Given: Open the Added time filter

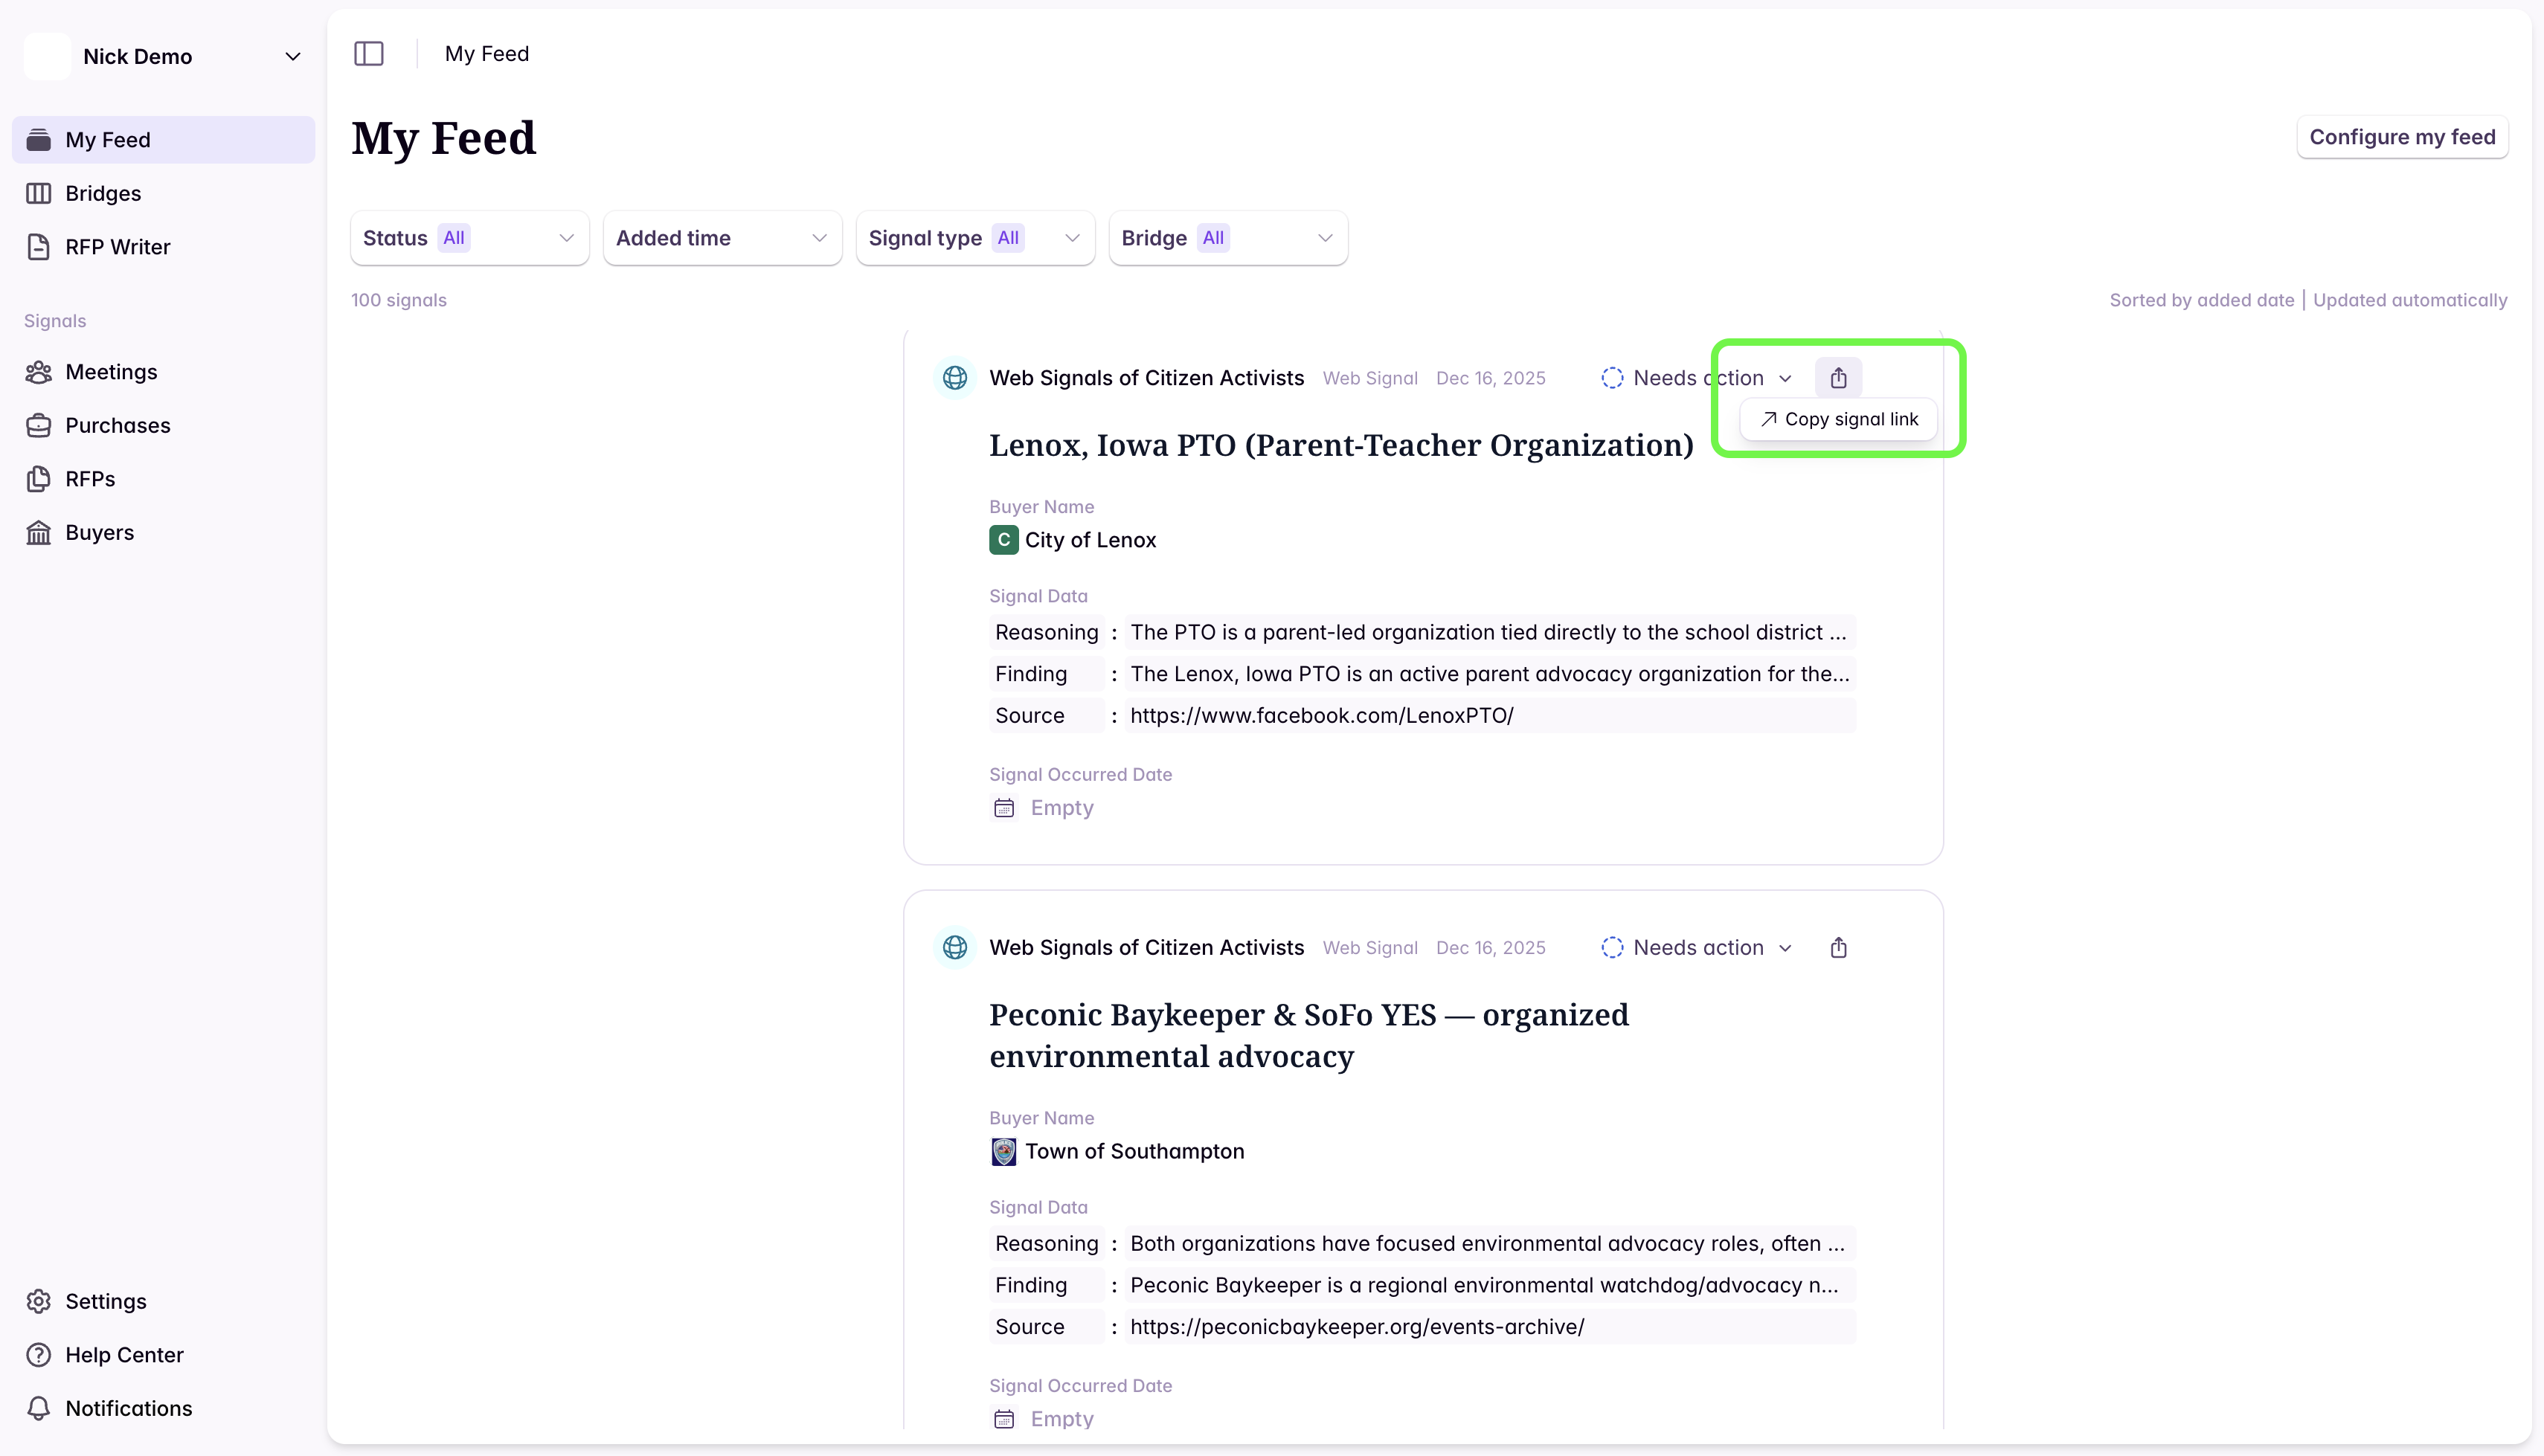Looking at the screenshot, I should tap(721, 238).
